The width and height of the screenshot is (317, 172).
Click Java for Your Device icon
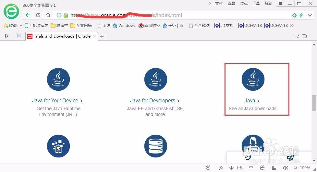coord(58,79)
